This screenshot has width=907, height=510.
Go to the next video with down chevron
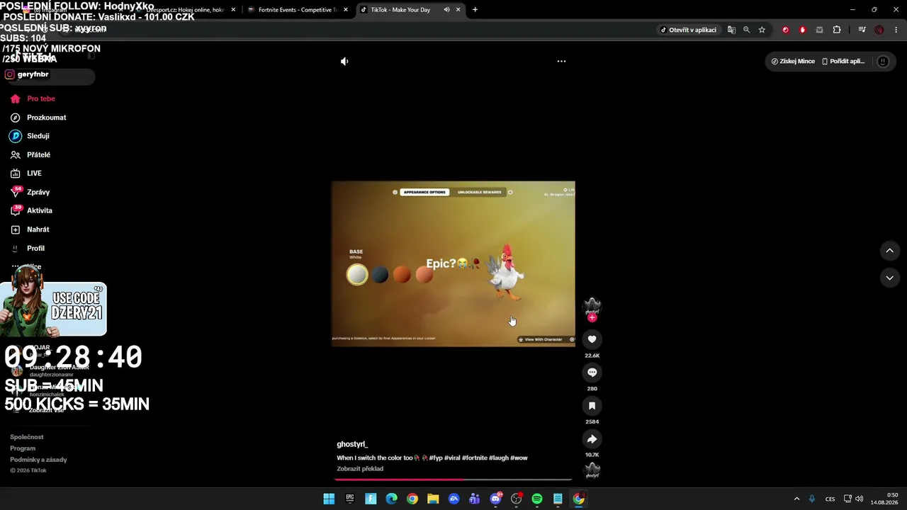[x=890, y=278]
